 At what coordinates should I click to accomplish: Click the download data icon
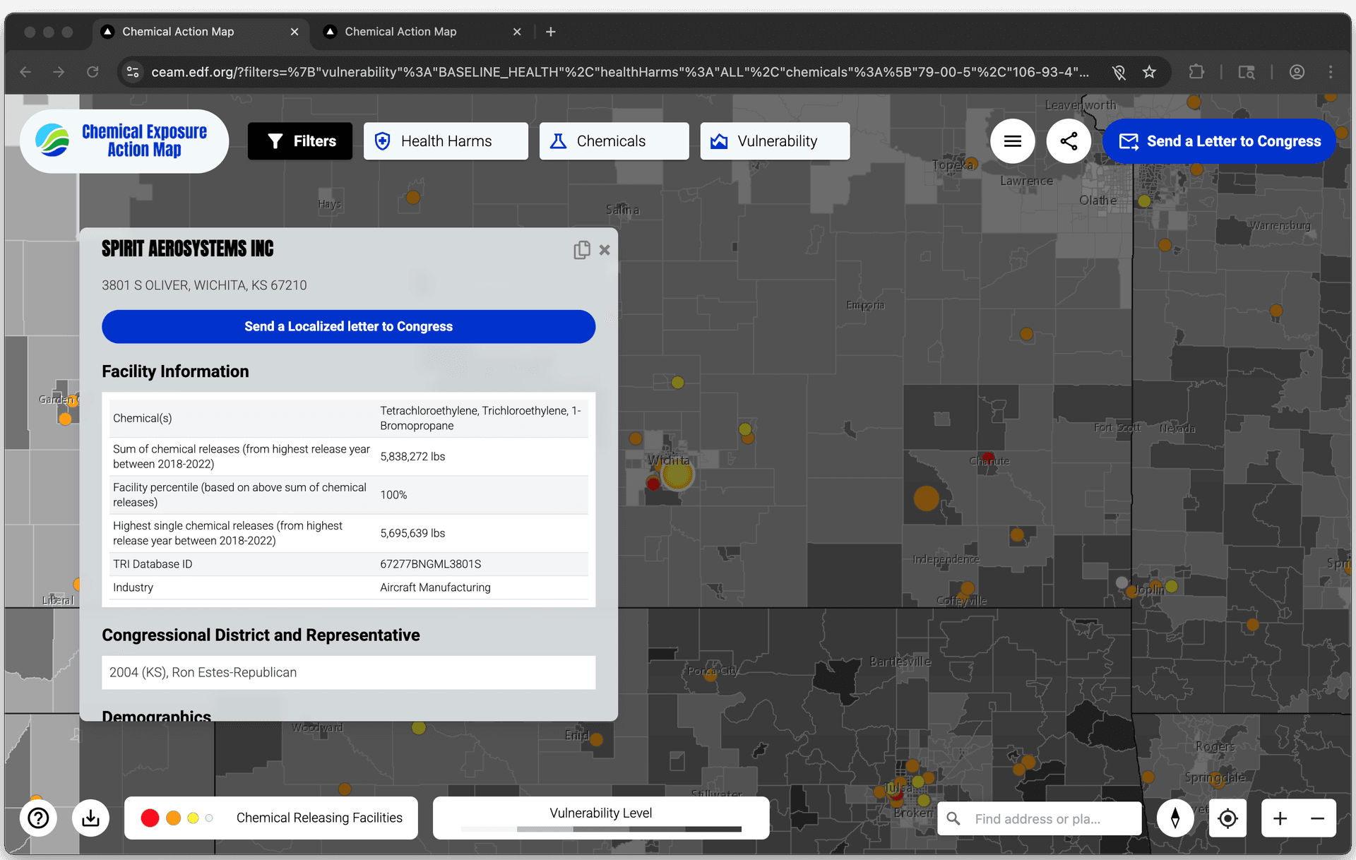pyautogui.click(x=90, y=818)
